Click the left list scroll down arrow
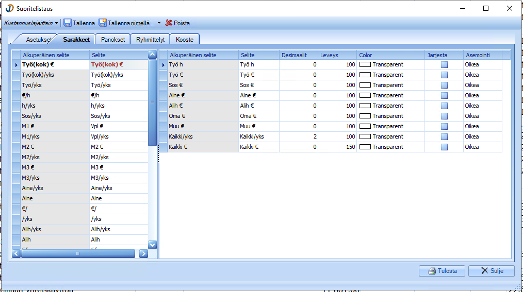The width and height of the screenshot is (523, 292). [x=153, y=245]
